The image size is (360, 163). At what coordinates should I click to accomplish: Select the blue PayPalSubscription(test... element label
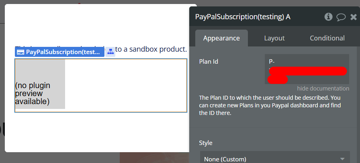(x=62, y=52)
